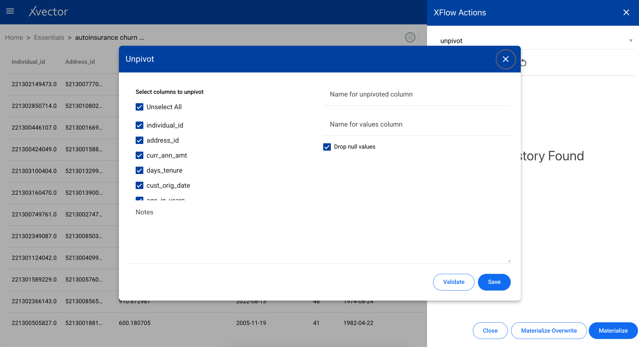Toggle the Unselect All checkbox
The width and height of the screenshot is (639, 347).
[139, 107]
